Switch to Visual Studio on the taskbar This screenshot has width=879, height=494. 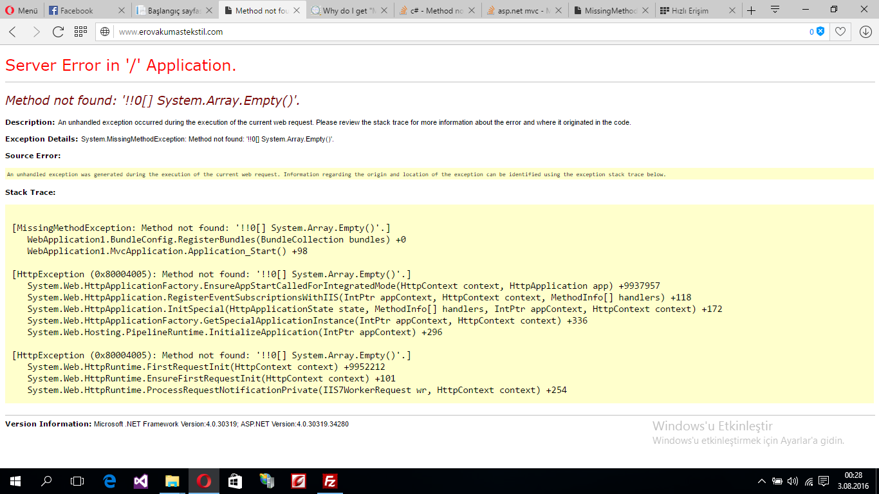[140, 481]
